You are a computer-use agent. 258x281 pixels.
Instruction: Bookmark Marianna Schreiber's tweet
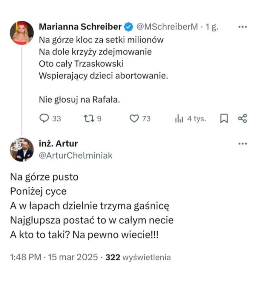click(224, 119)
